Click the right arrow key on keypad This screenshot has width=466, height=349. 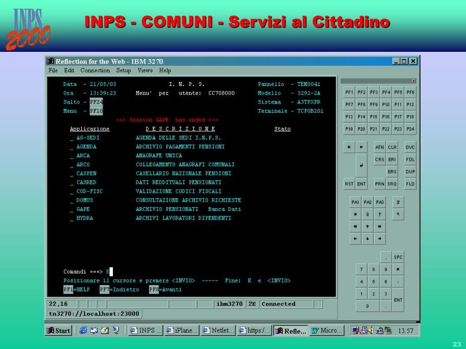click(380, 239)
